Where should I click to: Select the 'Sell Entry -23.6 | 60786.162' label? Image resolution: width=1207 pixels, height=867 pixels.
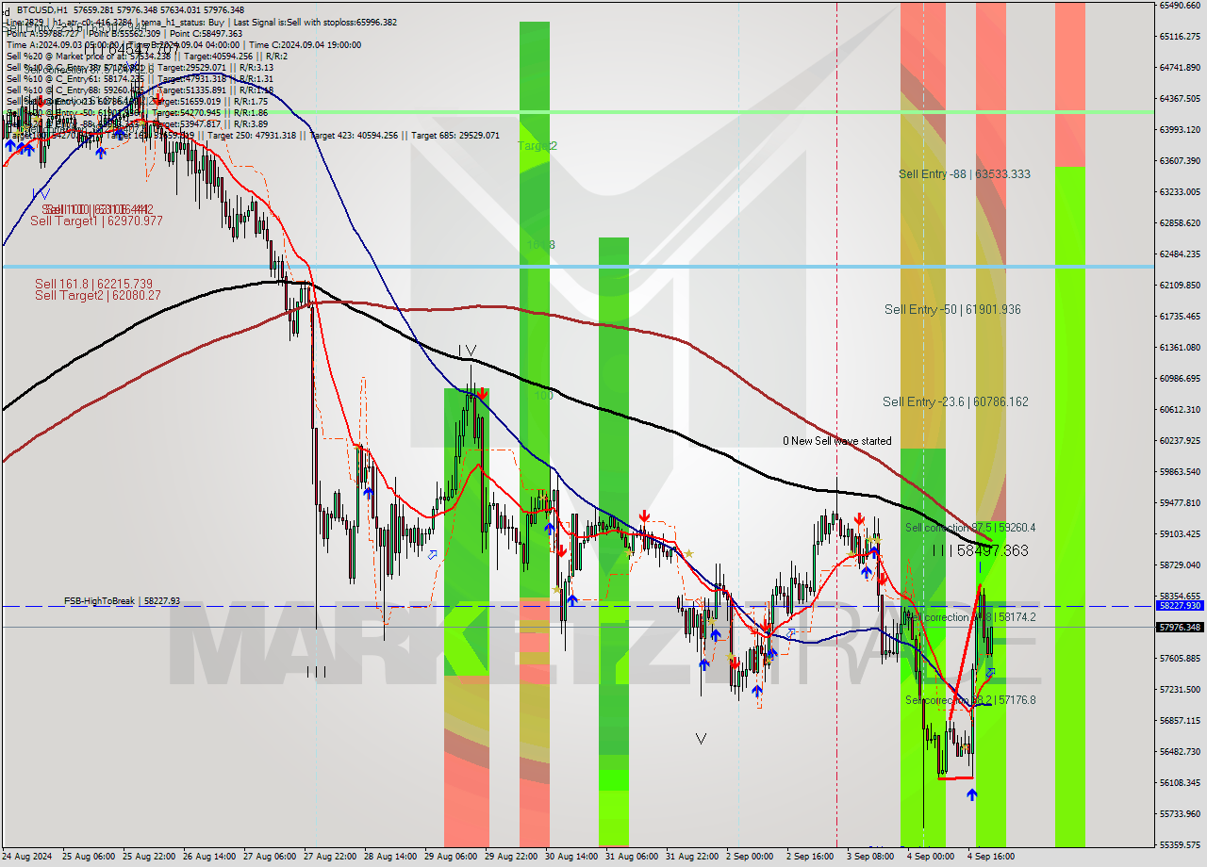pos(955,401)
